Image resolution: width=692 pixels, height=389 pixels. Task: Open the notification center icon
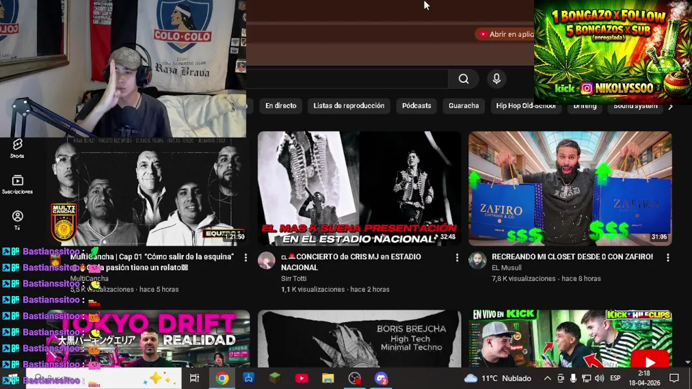(674, 378)
